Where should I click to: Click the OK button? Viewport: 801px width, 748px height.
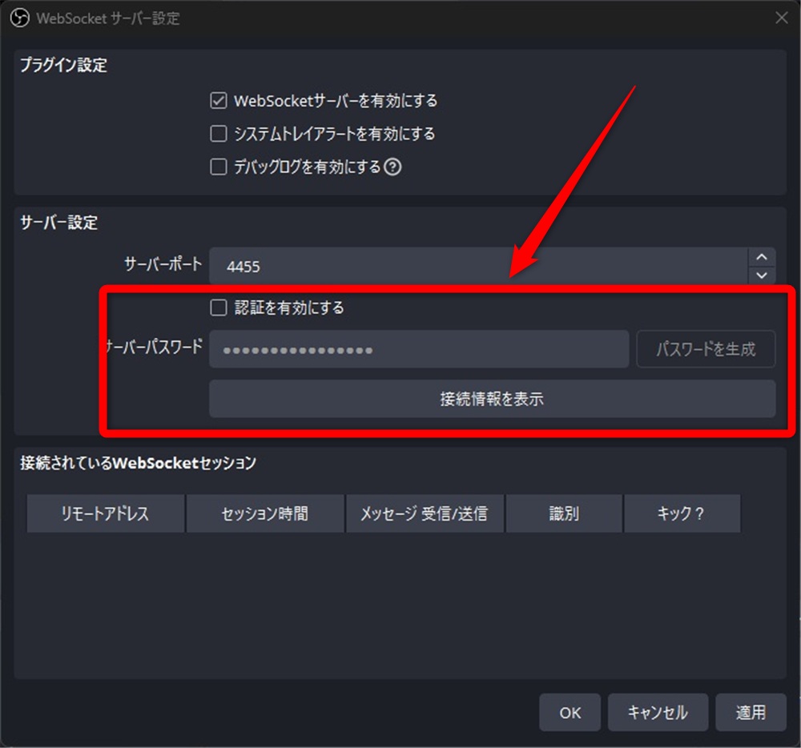[570, 712]
